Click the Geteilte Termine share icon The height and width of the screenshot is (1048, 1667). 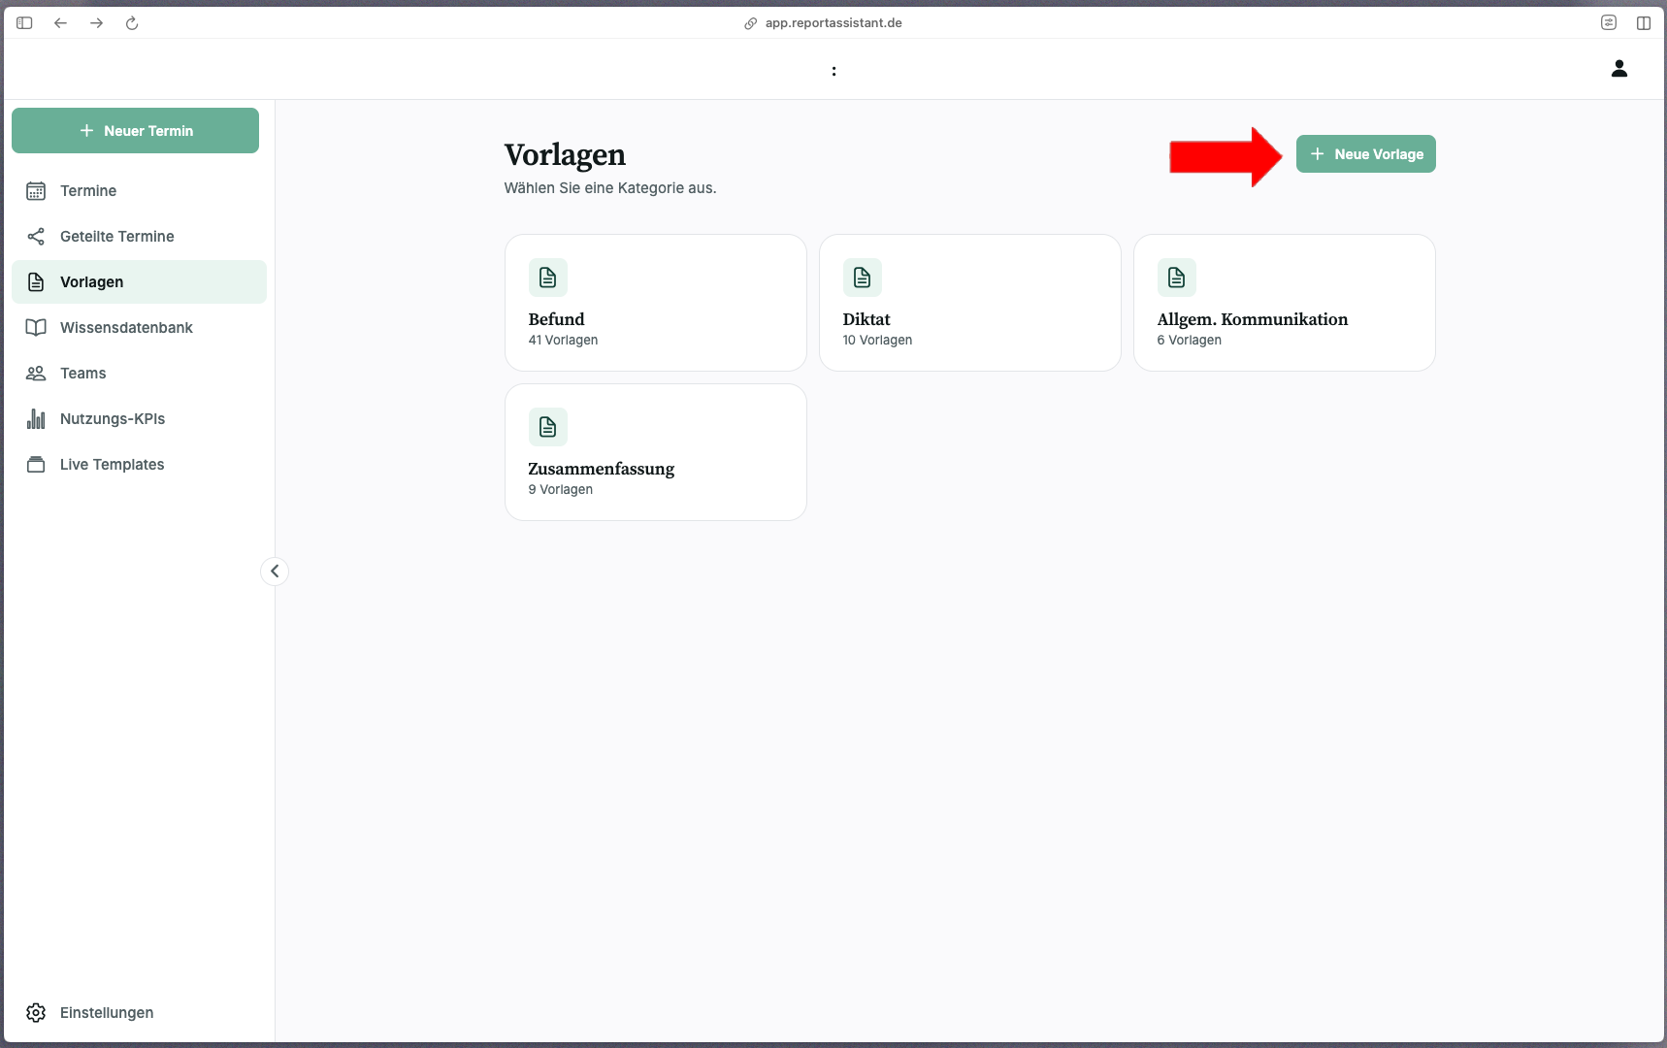(36, 237)
